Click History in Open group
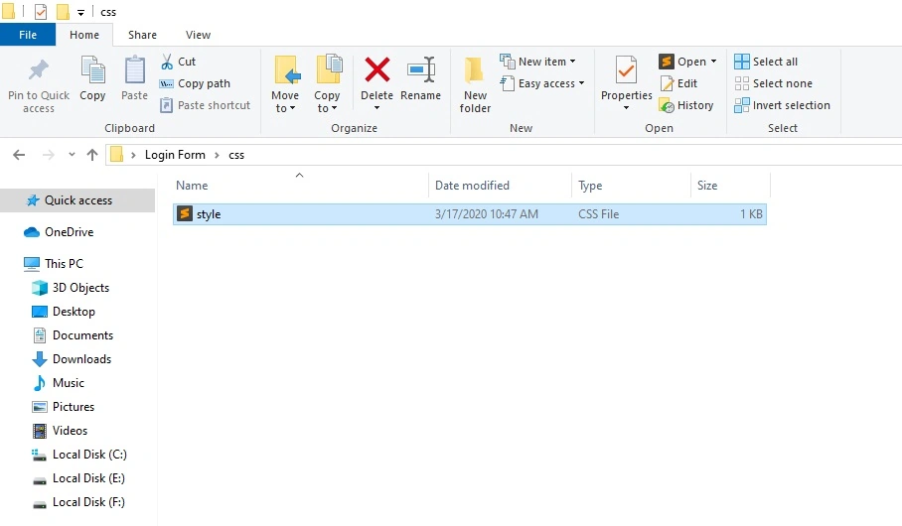 pyautogui.click(x=686, y=105)
